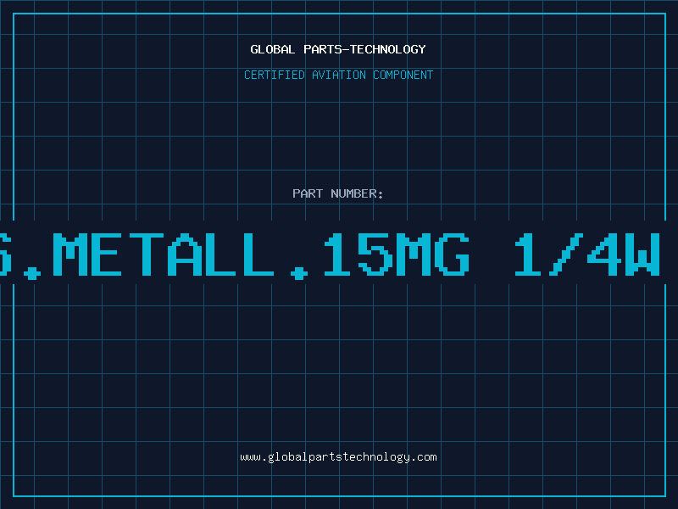
Task: Select the CERTIFIED AVIATION COMPONENT subtitle
Action: pyautogui.click(x=338, y=75)
